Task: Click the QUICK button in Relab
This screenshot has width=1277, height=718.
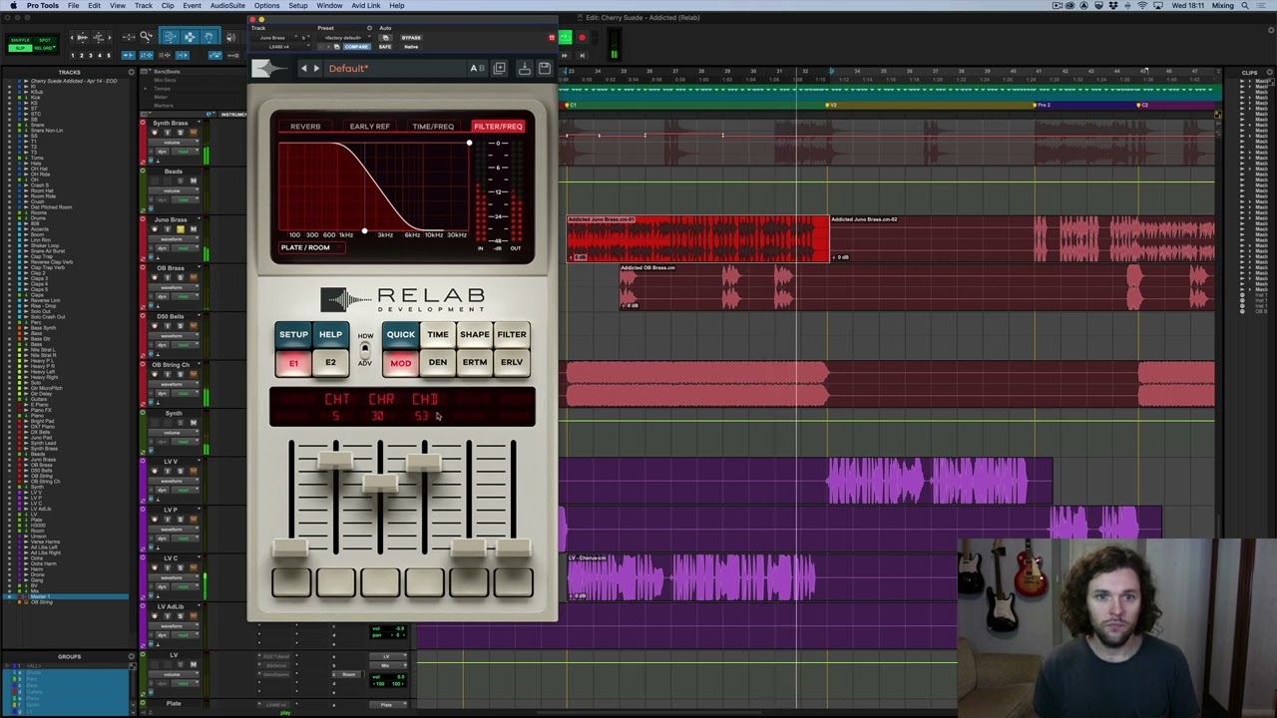Action: (400, 335)
